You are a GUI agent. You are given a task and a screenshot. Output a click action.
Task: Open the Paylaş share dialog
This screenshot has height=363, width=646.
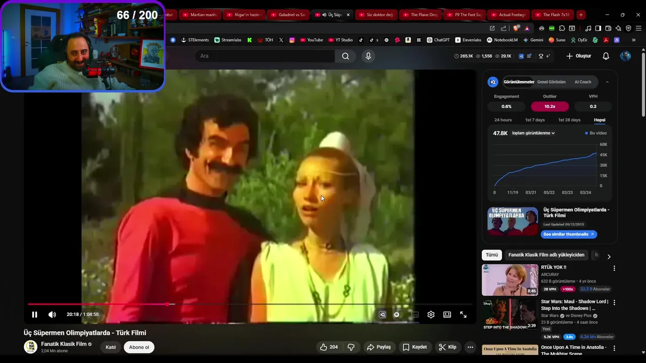click(x=379, y=347)
